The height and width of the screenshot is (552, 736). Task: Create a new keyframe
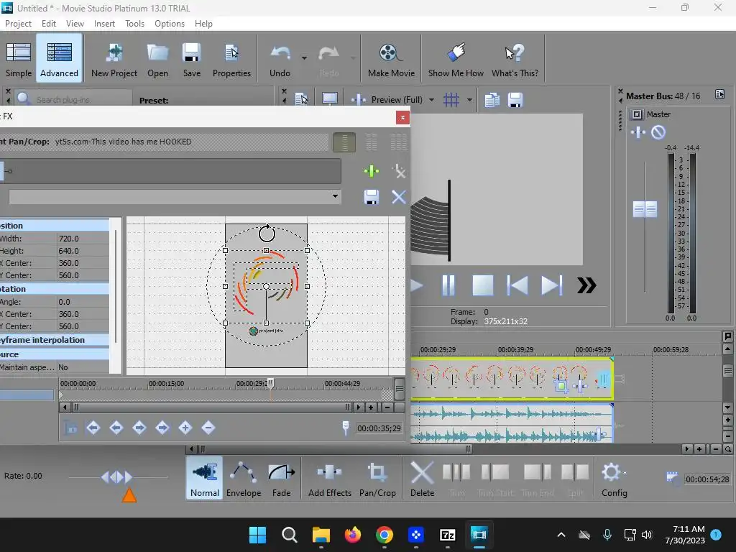point(185,428)
